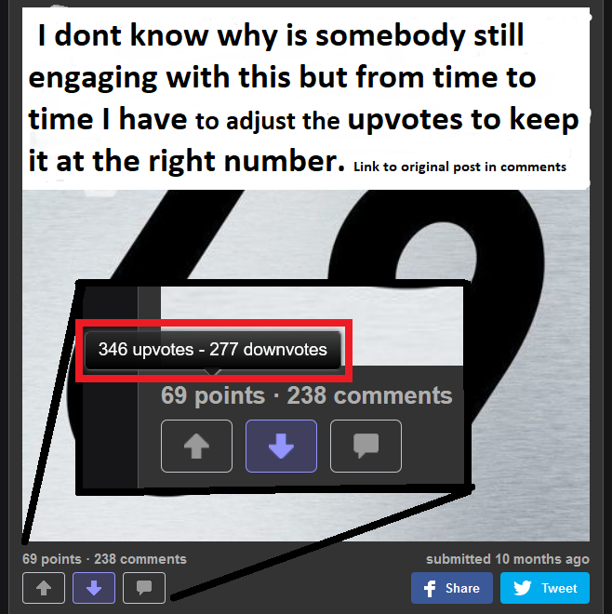The width and height of the screenshot is (612, 614).
Task: Click the Twitter bird logo icon
Action: coord(522,588)
